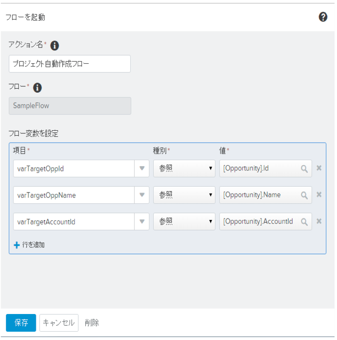The height and width of the screenshot is (340, 337).
Task: Remove the varTargetOppId row
Action: tap(319, 168)
